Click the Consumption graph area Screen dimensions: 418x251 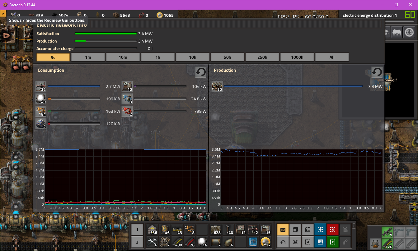[x=125, y=177]
